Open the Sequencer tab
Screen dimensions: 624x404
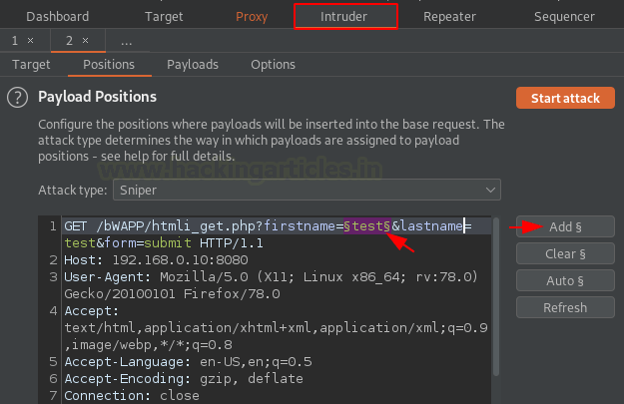(564, 16)
